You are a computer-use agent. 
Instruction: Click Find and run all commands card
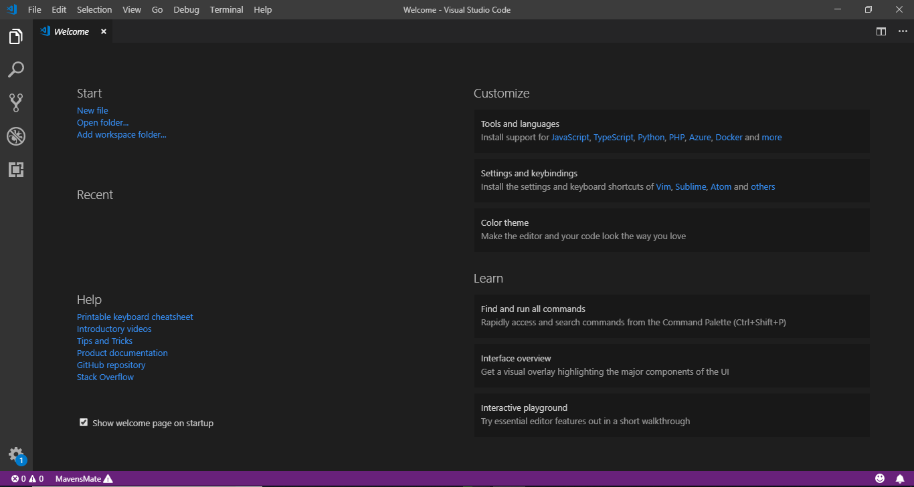(672, 316)
